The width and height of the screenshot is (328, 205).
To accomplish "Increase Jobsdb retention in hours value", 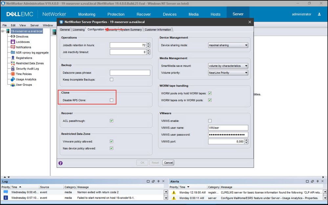I will point(148,44).
